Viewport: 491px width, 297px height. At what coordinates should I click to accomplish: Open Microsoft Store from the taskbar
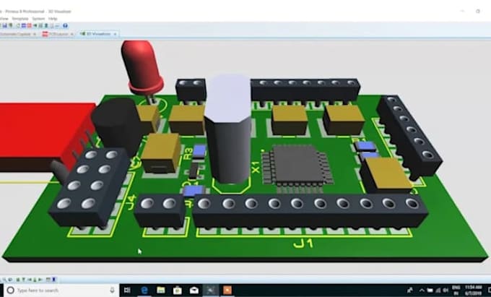(x=177, y=290)
